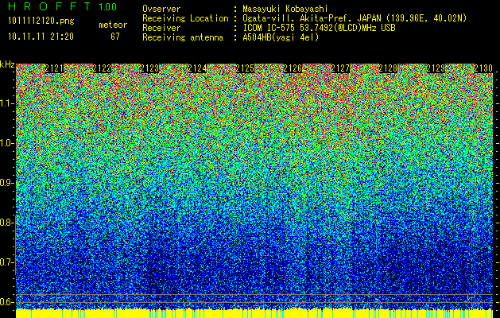
Task: Click the 0.7 frequency axis label
Action: pos(6,262)
